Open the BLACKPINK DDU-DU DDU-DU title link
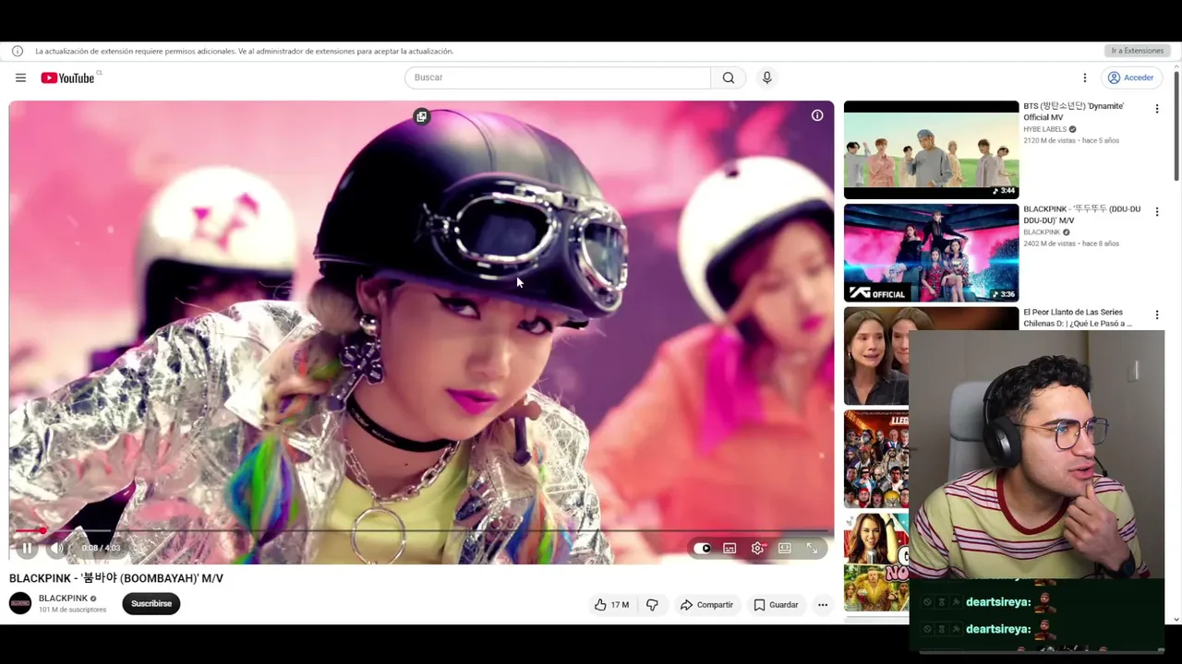Viewport: 1182px width, 664px height. tap(1081, 215)
